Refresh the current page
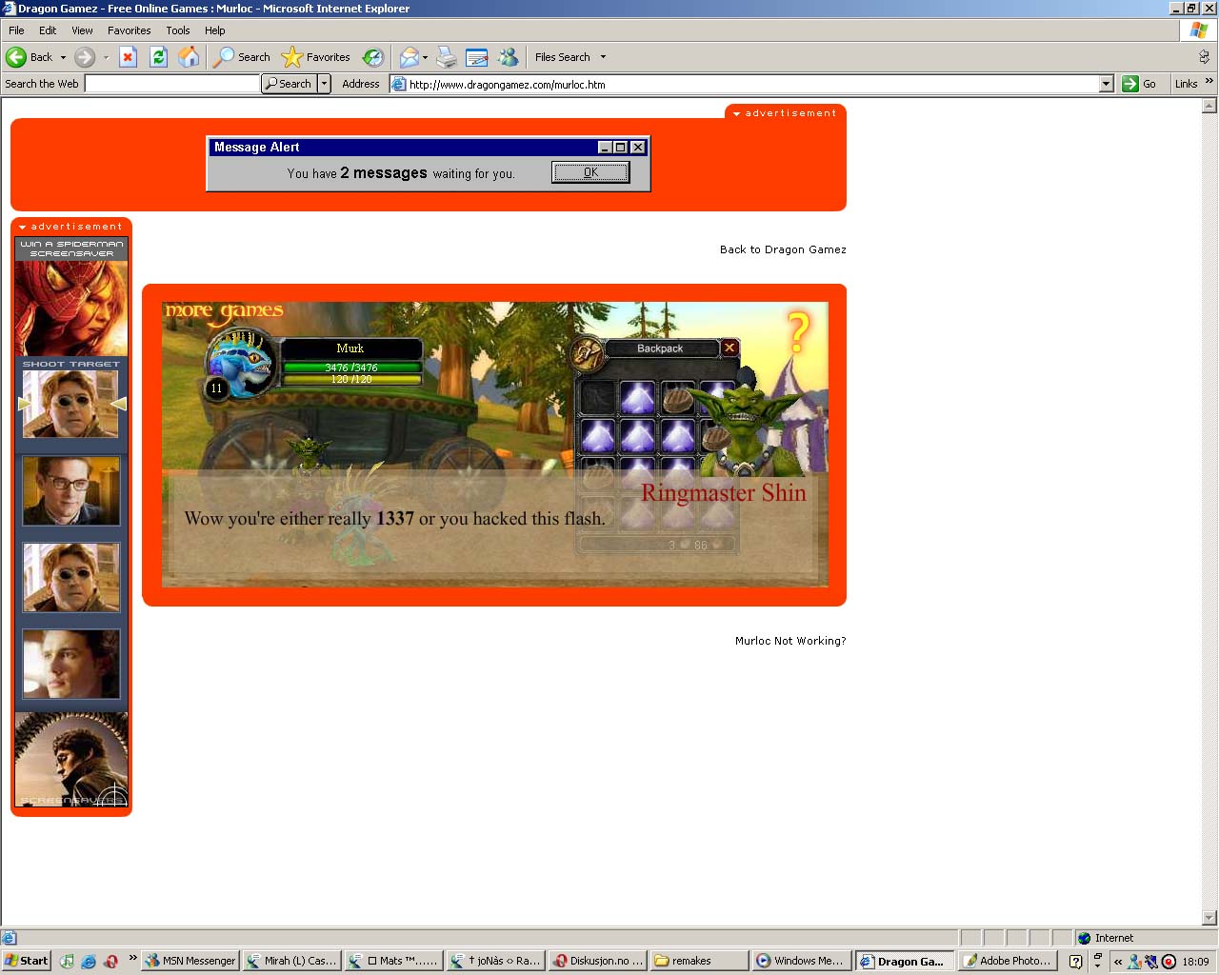 click(x=158, y=57)
